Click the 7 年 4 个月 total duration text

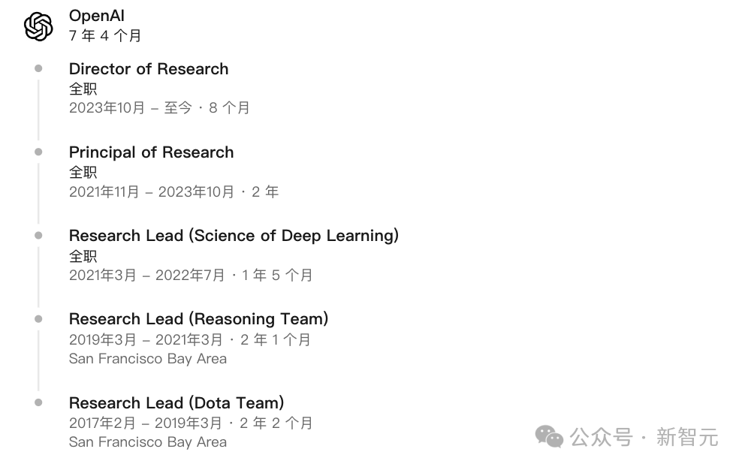[105, 35]
